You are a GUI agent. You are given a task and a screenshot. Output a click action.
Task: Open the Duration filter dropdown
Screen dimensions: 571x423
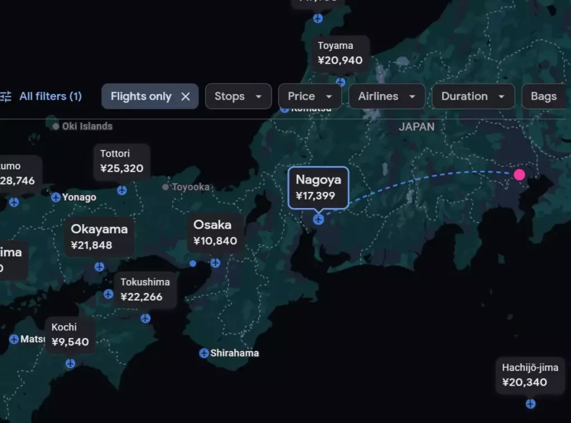(472, 97)
